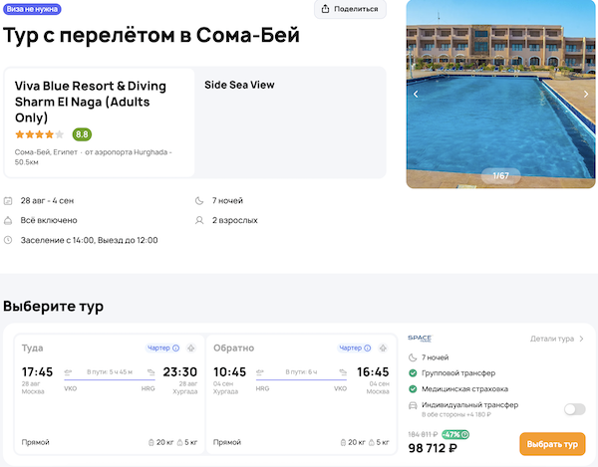This screenshot has width=598, height=467.
Task: Click the 8.8 hotel rating badge
Action: [x=82, y=134]
